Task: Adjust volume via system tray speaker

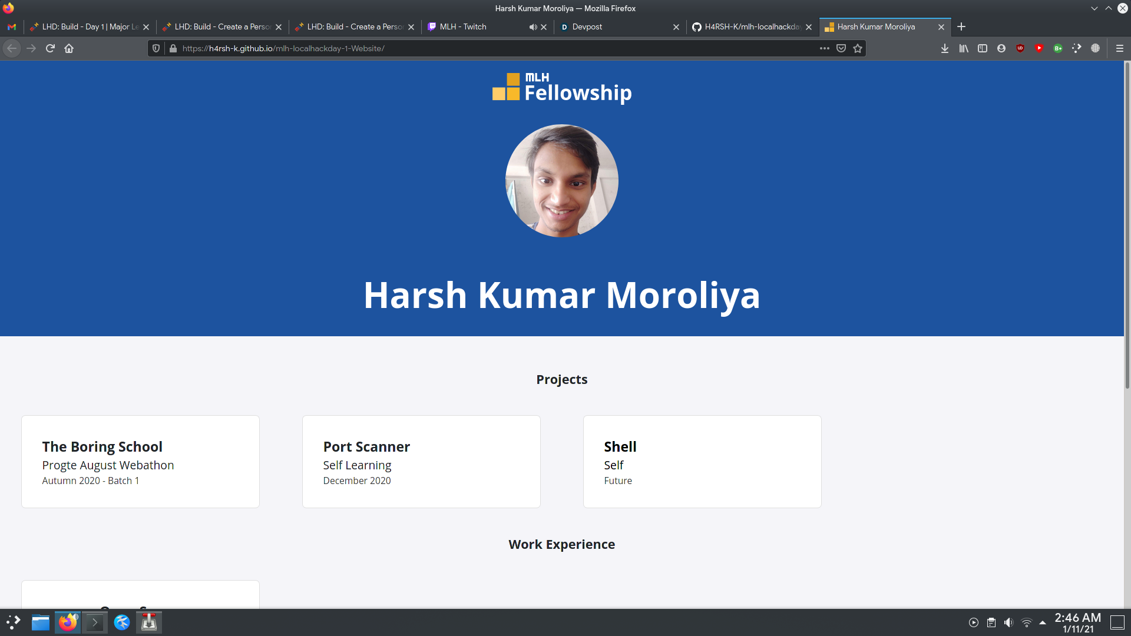Action: [1009, 622]
